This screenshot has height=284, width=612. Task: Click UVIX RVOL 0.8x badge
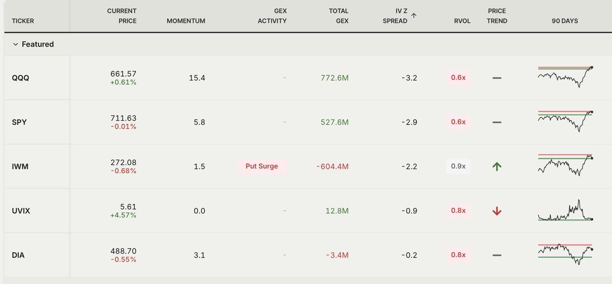tap(458, 211)
